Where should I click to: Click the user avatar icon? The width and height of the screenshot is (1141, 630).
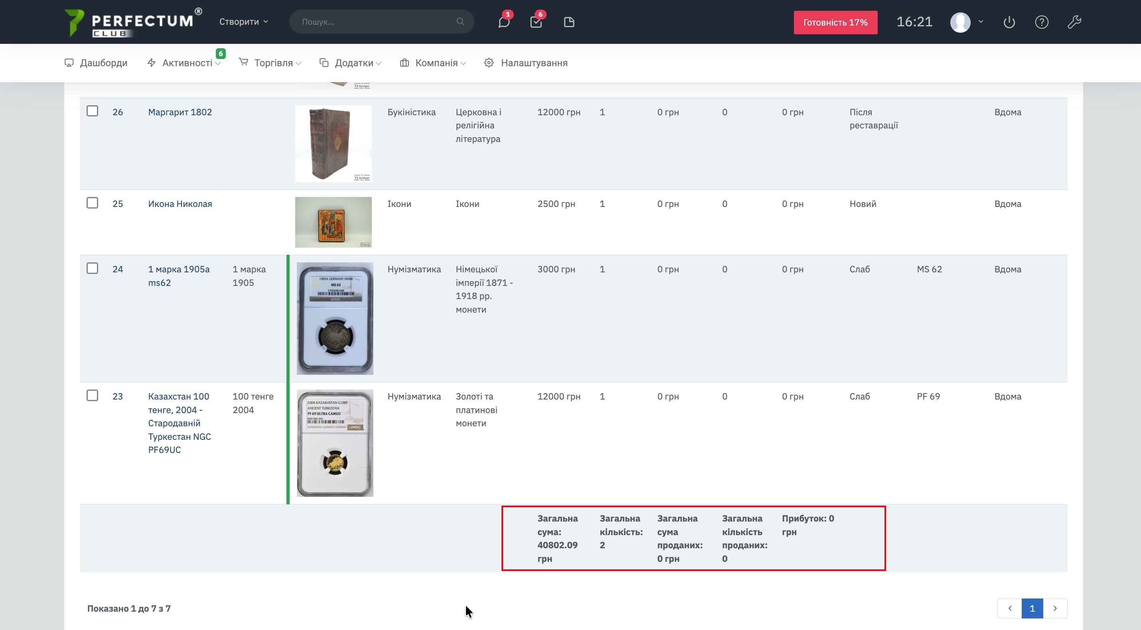(x=960, y=22)
